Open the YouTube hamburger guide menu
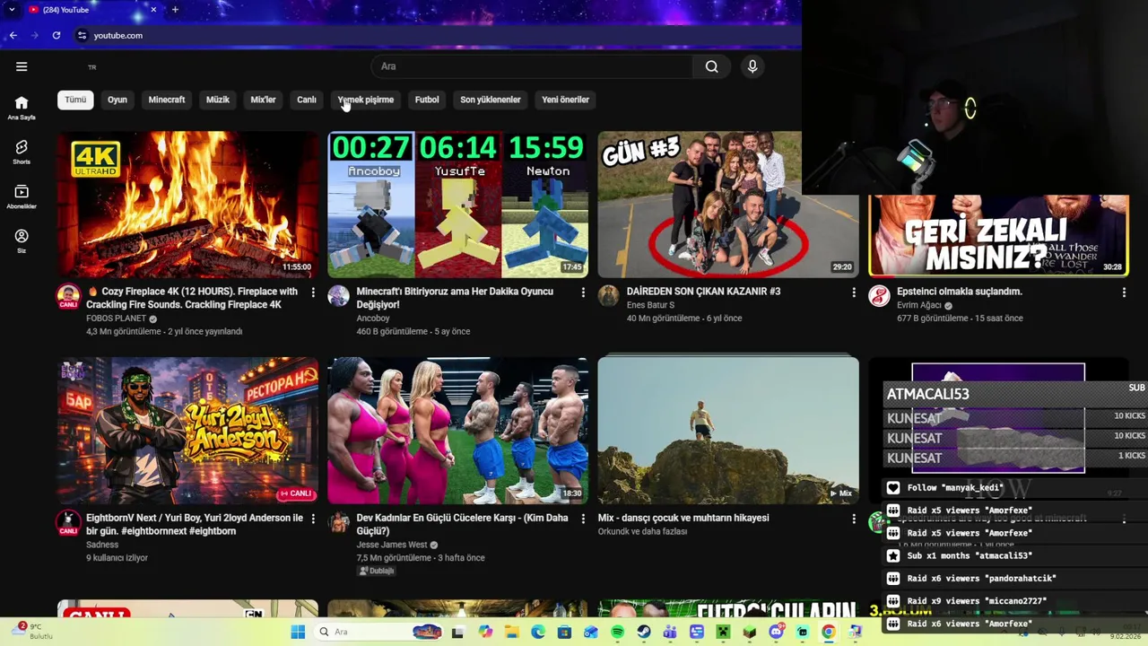 click(22, 66)
